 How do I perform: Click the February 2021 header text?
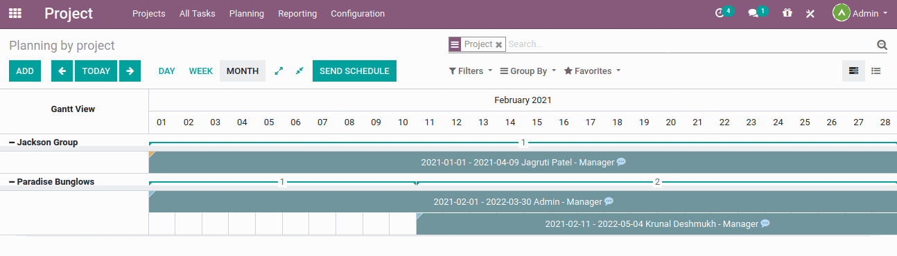523,100
